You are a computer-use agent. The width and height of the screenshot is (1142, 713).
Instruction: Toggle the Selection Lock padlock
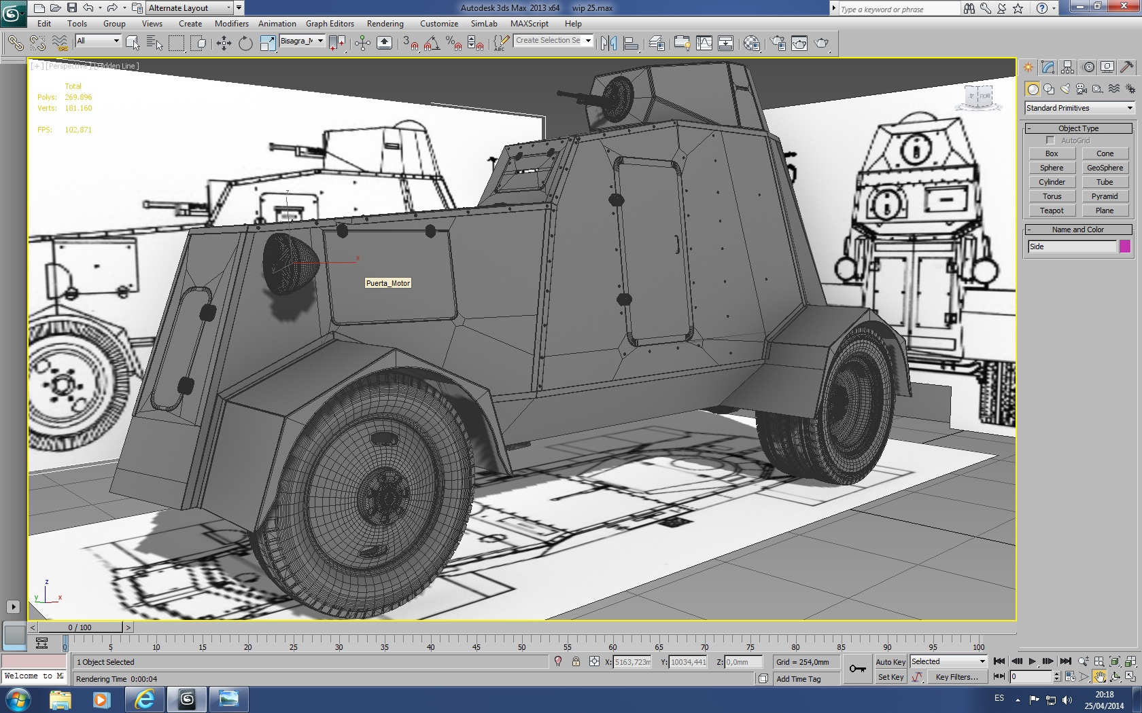[x=576, y=661]
